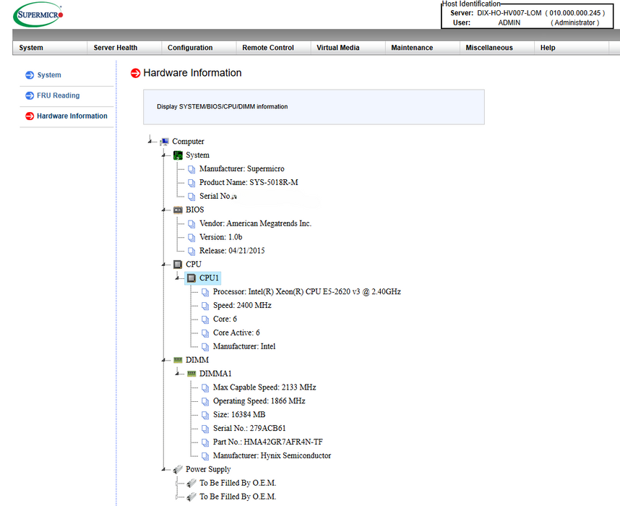The image size is (620, 506).
Task: Click the blue arrow icon beside FRU Reading
Action: click(x=30, y=95)
